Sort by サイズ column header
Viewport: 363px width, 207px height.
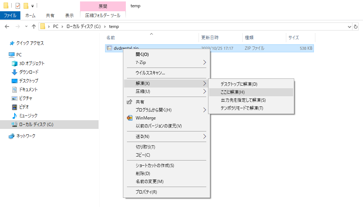point(300,38)
